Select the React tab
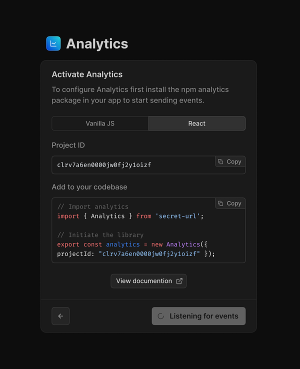This screenshot has width=300, height=369. (x=197, y=123)
